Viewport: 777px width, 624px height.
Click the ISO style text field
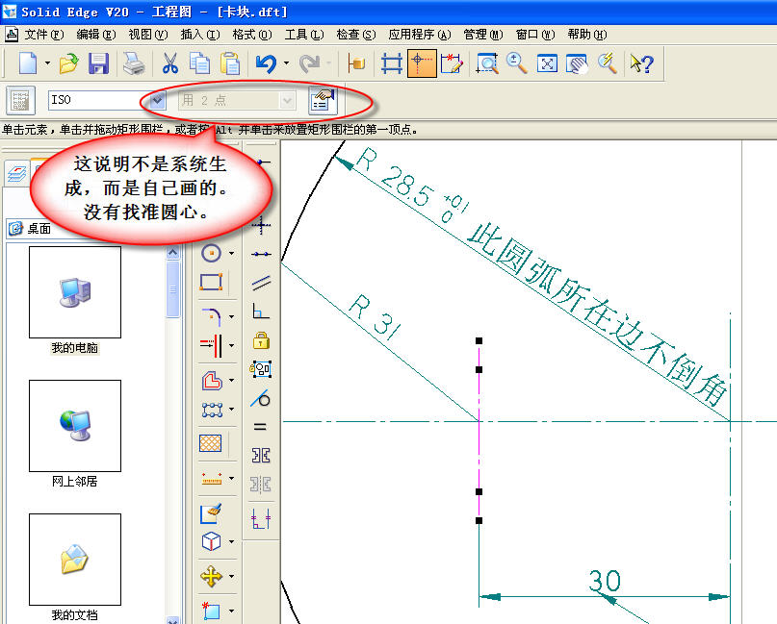pyautogui.click(x=99, y=100)
